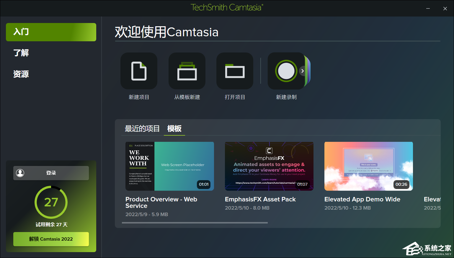Open the EmphasisFX Asset Pack thumbnail
The width and height of the screenshot is (454, 258).
click(x=269, y=166)
